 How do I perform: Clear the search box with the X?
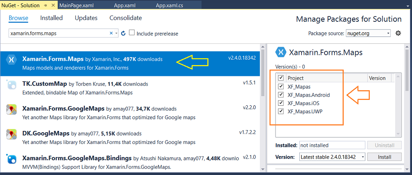[x=111, y=33]
